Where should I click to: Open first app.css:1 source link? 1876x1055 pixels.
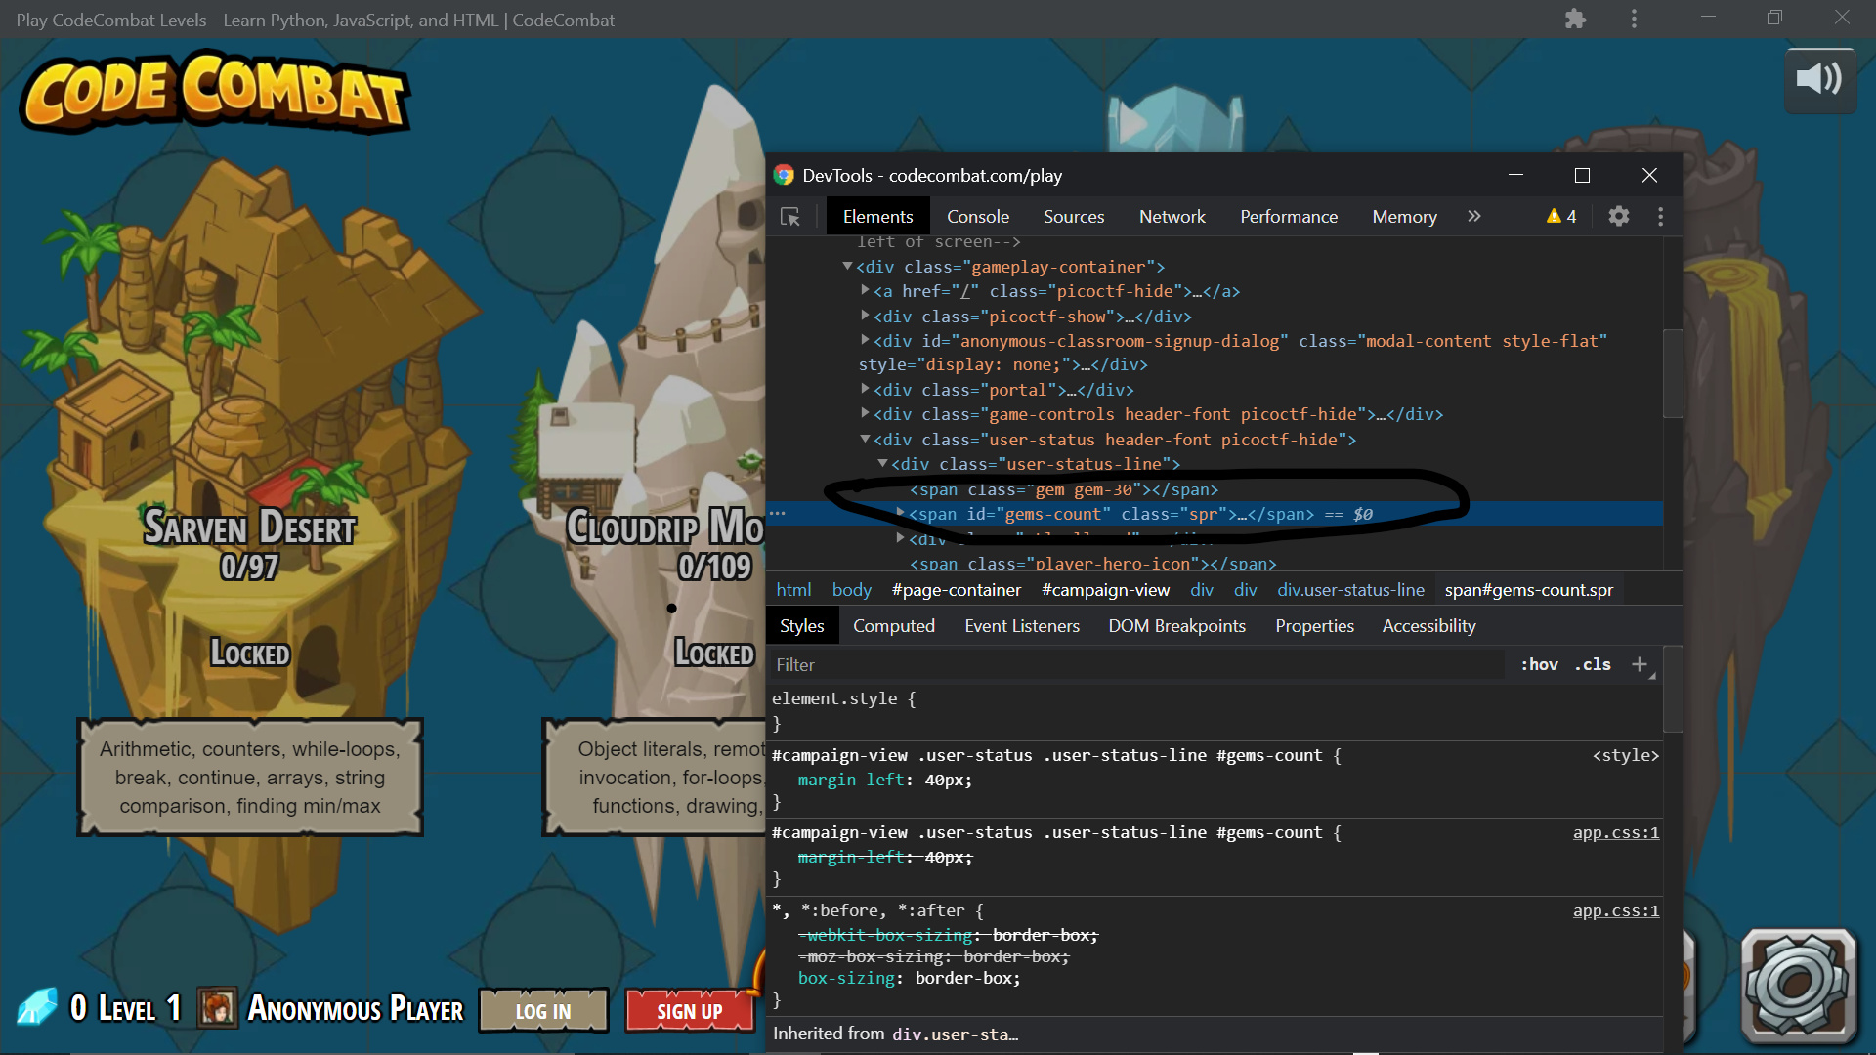point(1615,833)
